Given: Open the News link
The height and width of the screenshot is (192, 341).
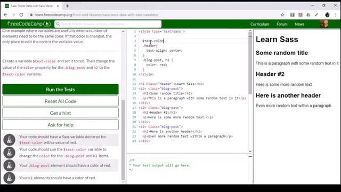Looking at the screenshot, I should point(299,24).
